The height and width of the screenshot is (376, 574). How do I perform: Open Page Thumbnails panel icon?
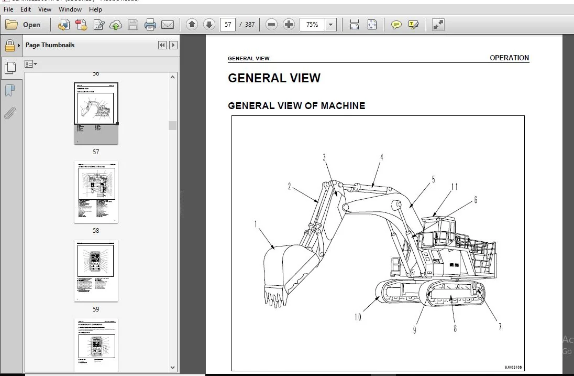pos(10,68)
